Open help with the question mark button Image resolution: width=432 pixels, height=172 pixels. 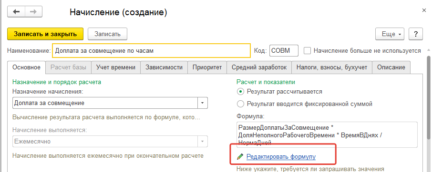416,34
